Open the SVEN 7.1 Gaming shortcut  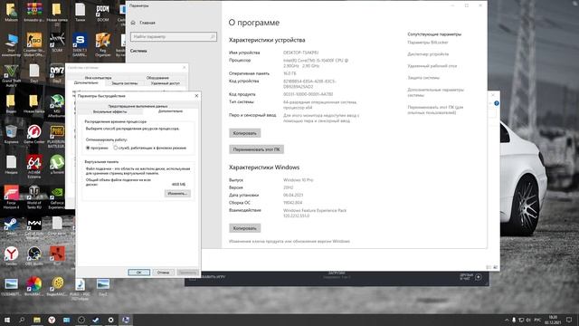[80, 43]
